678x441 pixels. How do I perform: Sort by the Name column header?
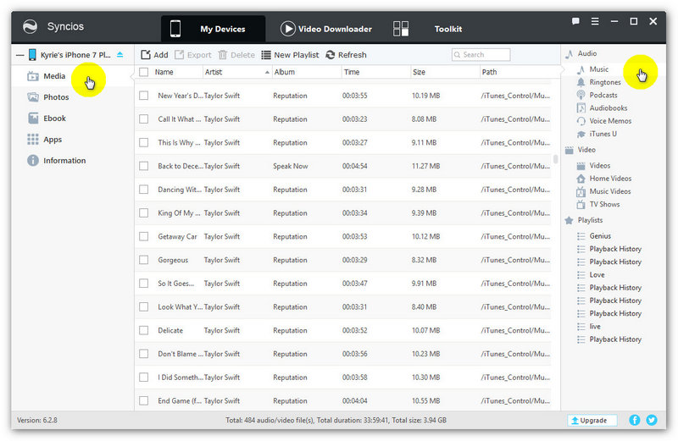point(164,72)
